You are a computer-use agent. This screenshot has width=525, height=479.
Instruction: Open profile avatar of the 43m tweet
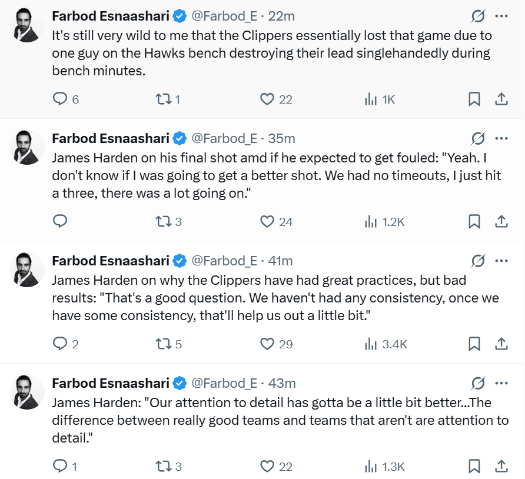[x=28, y=392]
